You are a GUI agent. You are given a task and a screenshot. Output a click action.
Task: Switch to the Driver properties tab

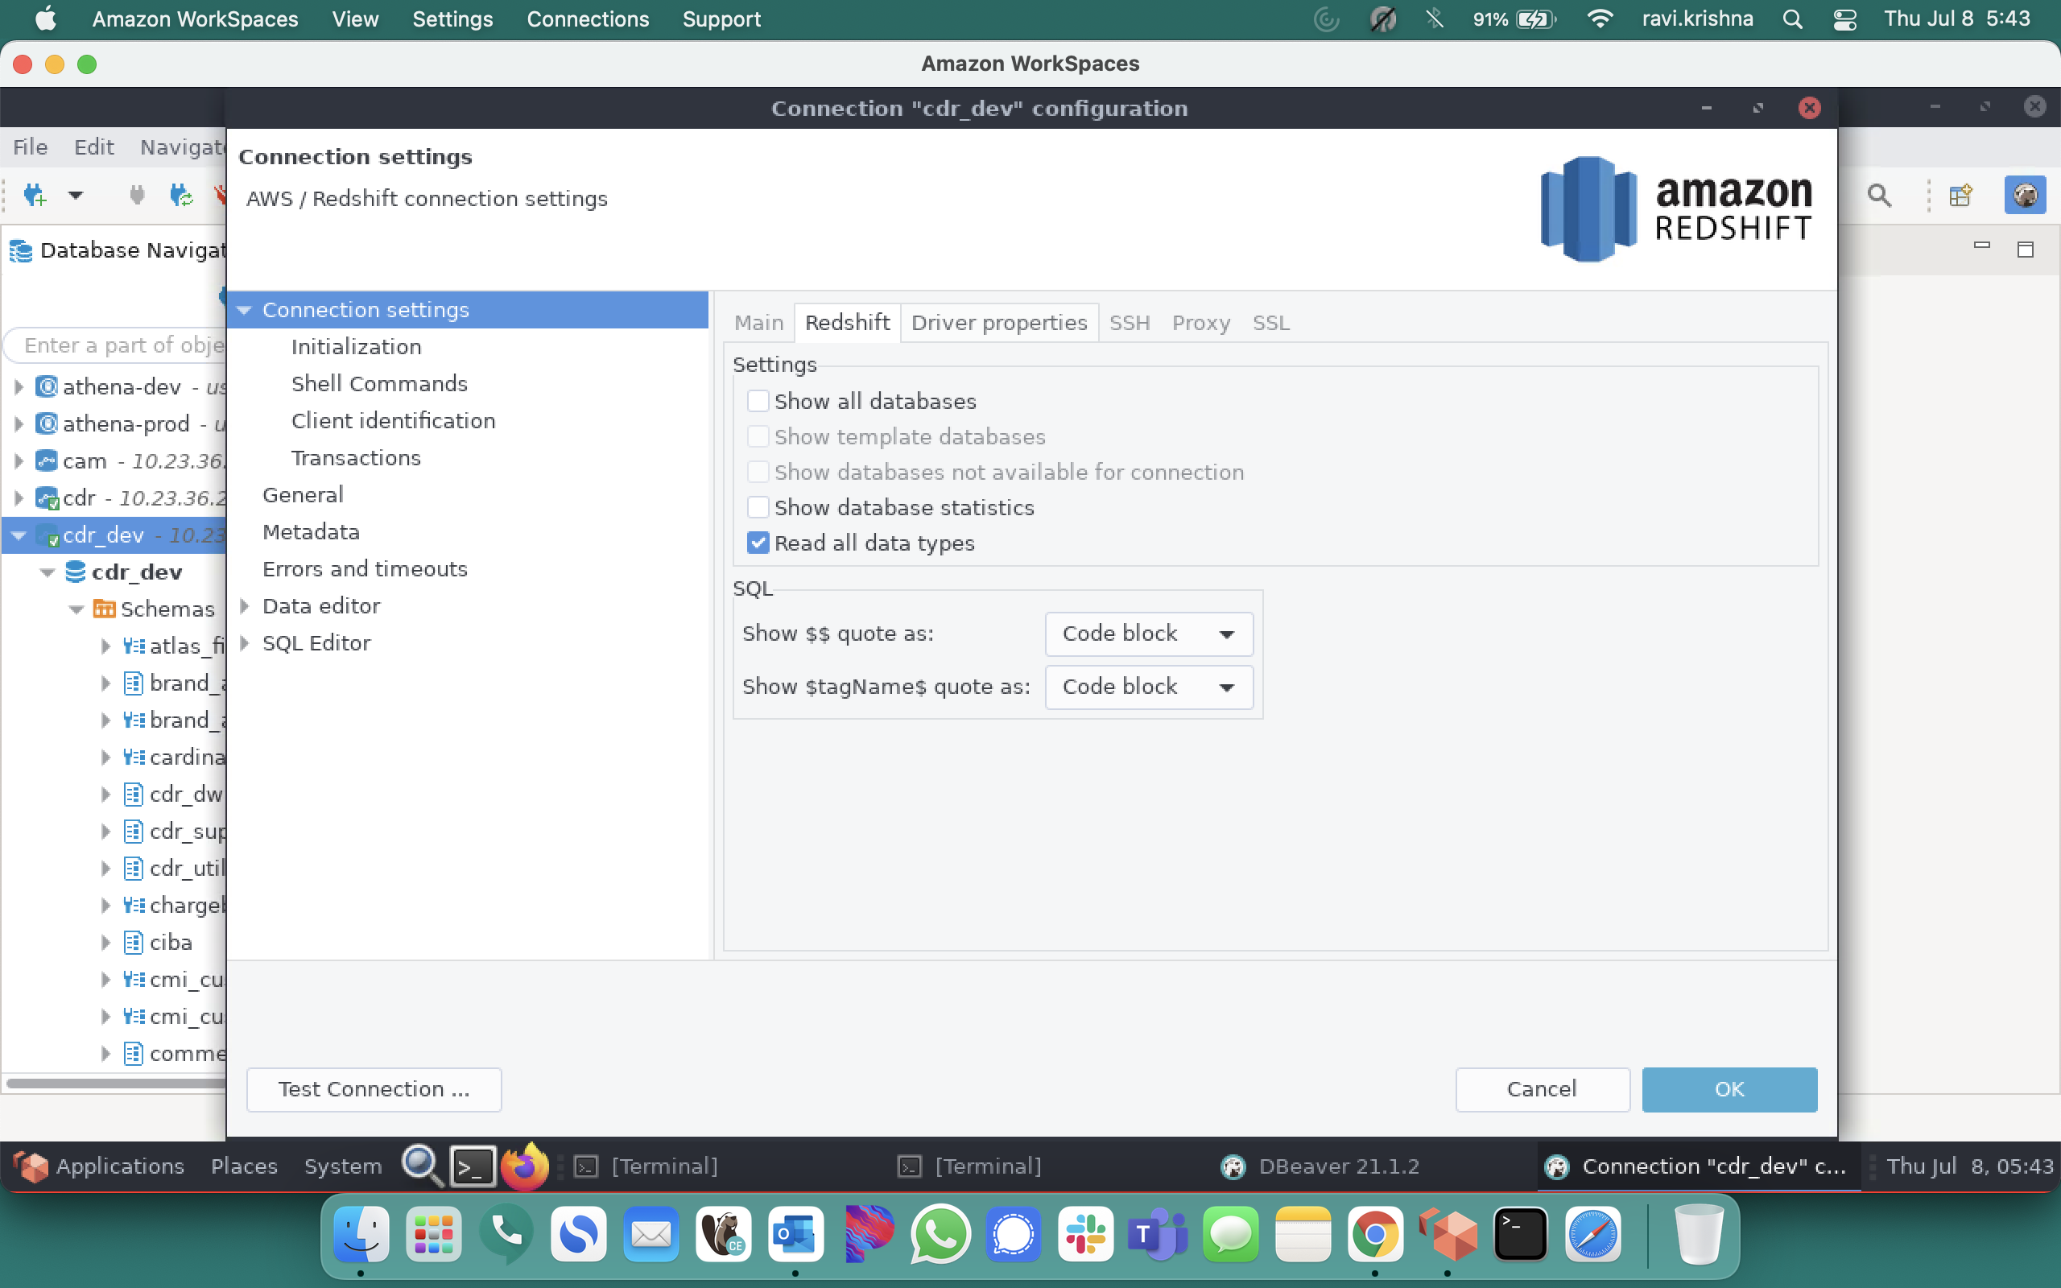point(999,322)
